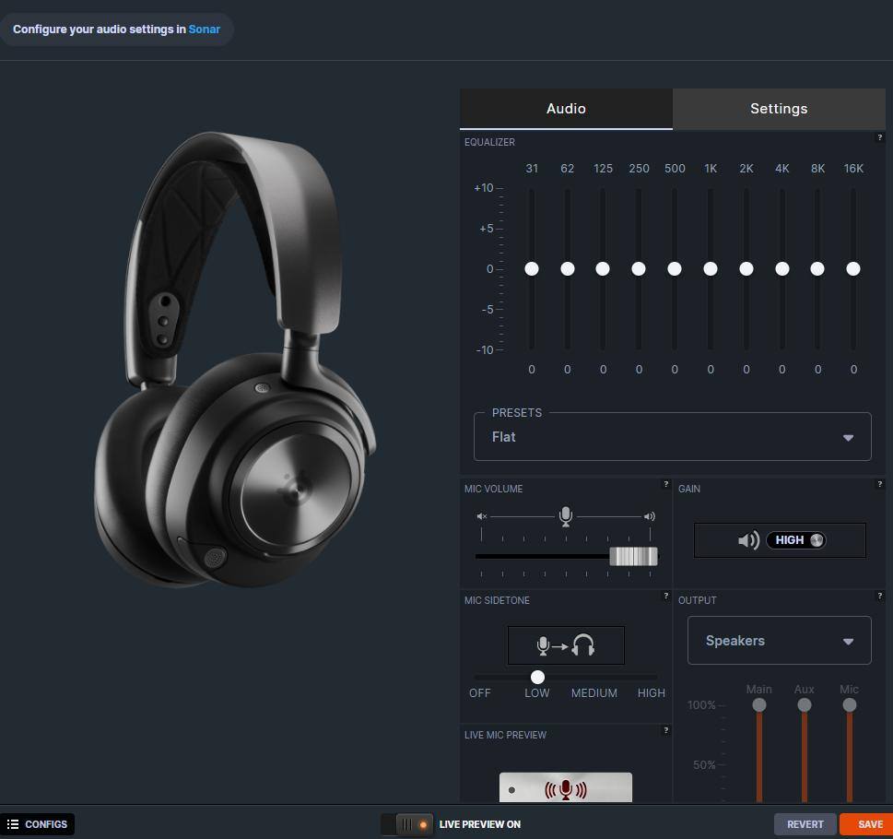Screen dimensions: 893x839
Task: Click the Gain help question mark icon
Action: click(879, 484)
